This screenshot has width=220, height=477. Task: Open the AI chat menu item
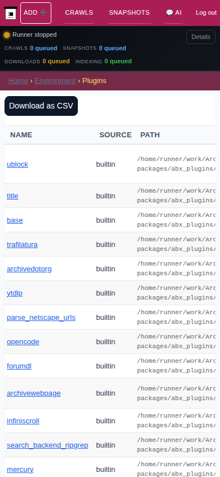click(x=174, y=13)
